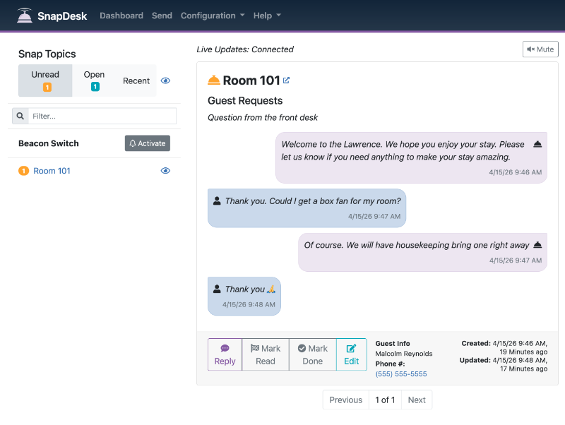Open the Help dropdown menu

[267, 16]
